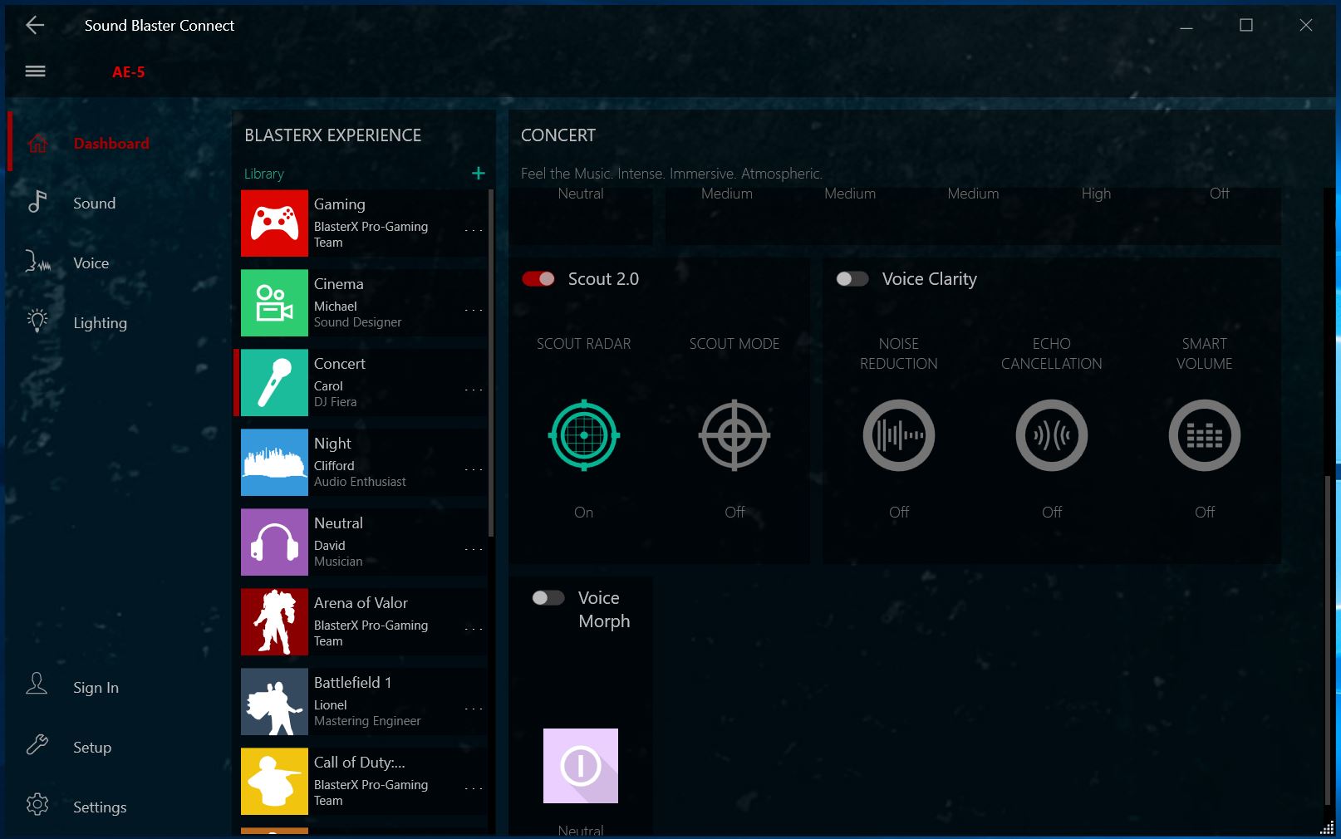The width and height of the screenshot is (1341, 839).
Task: Open the Settings page
Action: pos(100,807)
